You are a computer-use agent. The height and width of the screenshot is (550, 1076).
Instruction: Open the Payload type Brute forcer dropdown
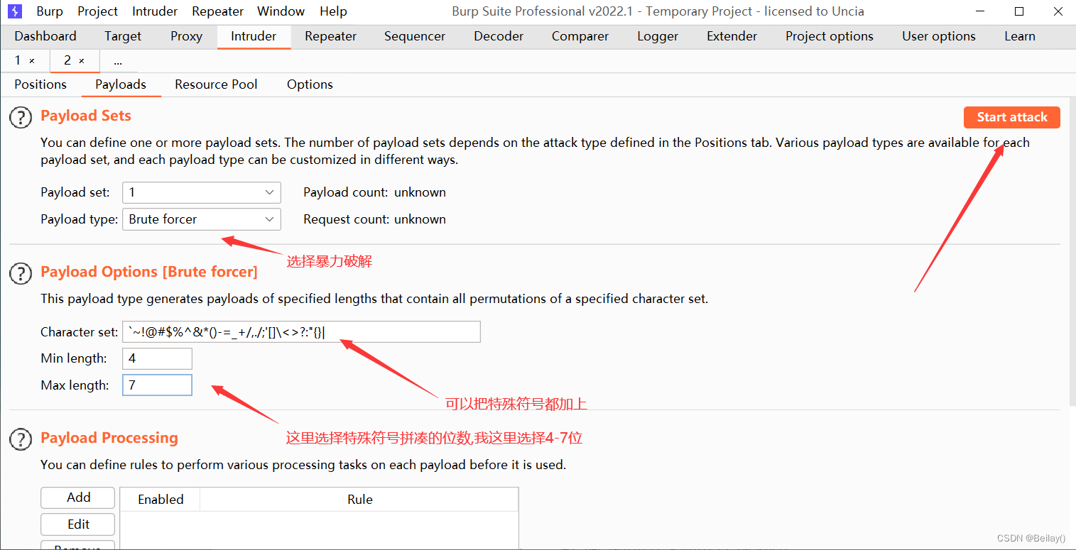click(202, 219)
